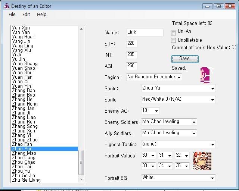239x191 pixels.
Task: Open the Help menu
Action: click(x=41, y=14)
